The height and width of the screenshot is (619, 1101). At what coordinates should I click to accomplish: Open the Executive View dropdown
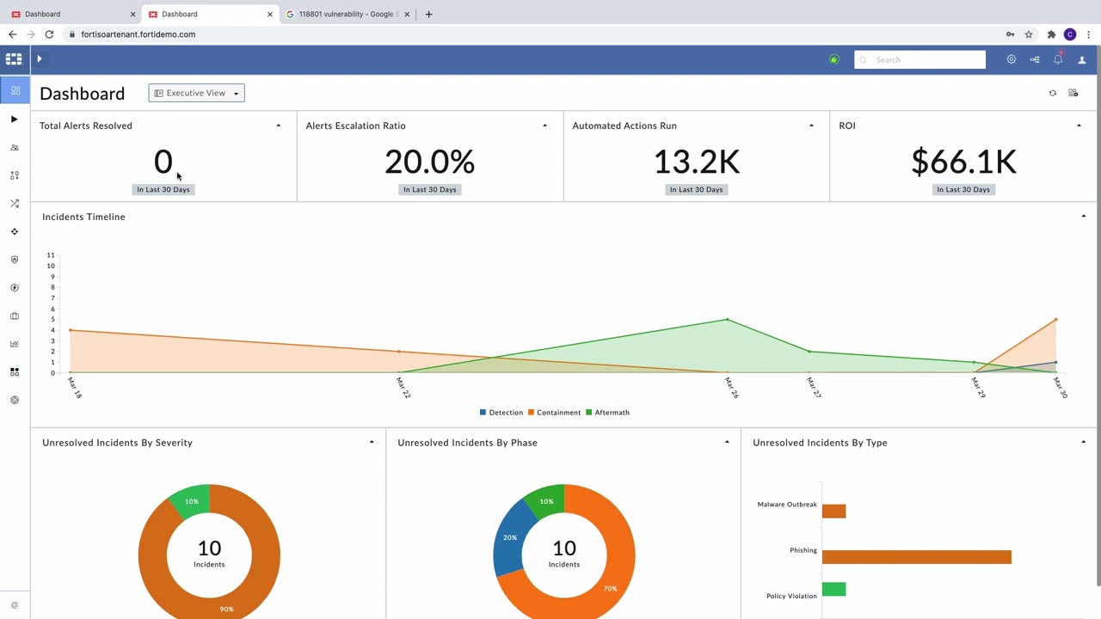196,93
